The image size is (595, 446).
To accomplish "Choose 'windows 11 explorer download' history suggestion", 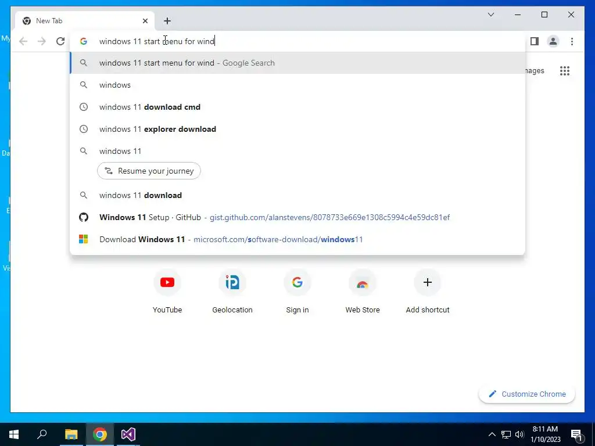I will (x=298, y=129).
